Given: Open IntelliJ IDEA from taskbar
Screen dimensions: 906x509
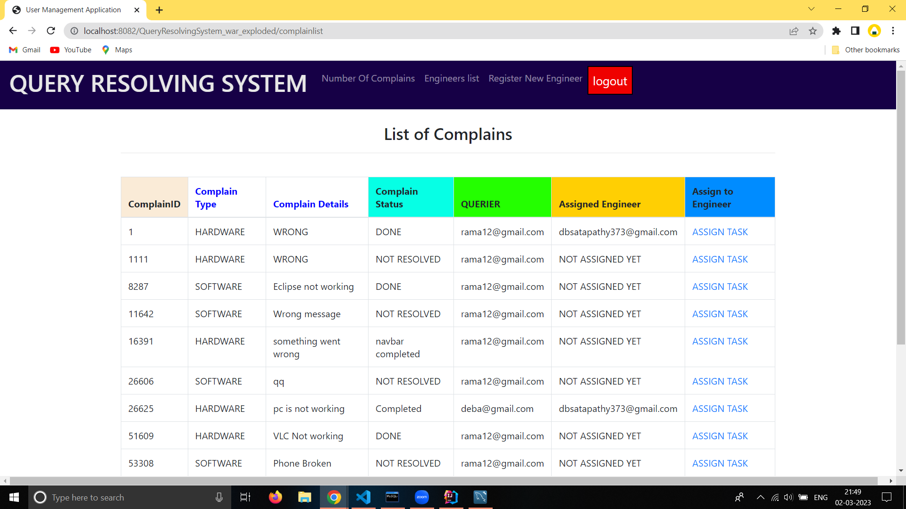Looking at the screenshot, I should (x=451, y=497).
